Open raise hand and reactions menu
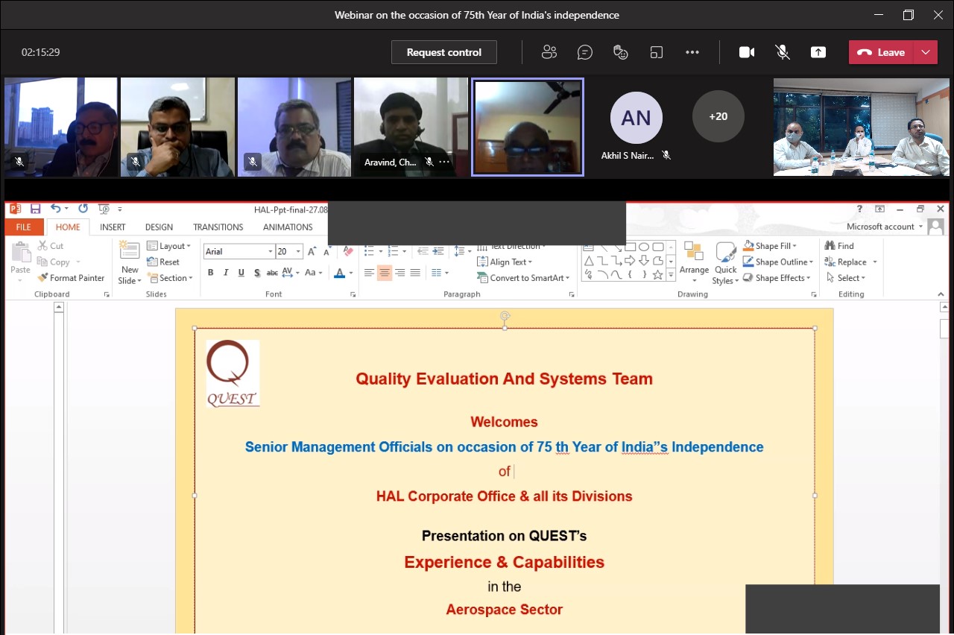Image resolution: width=954 pixels, height=635 pixels. pyautogui.click(x=620, y=52)
